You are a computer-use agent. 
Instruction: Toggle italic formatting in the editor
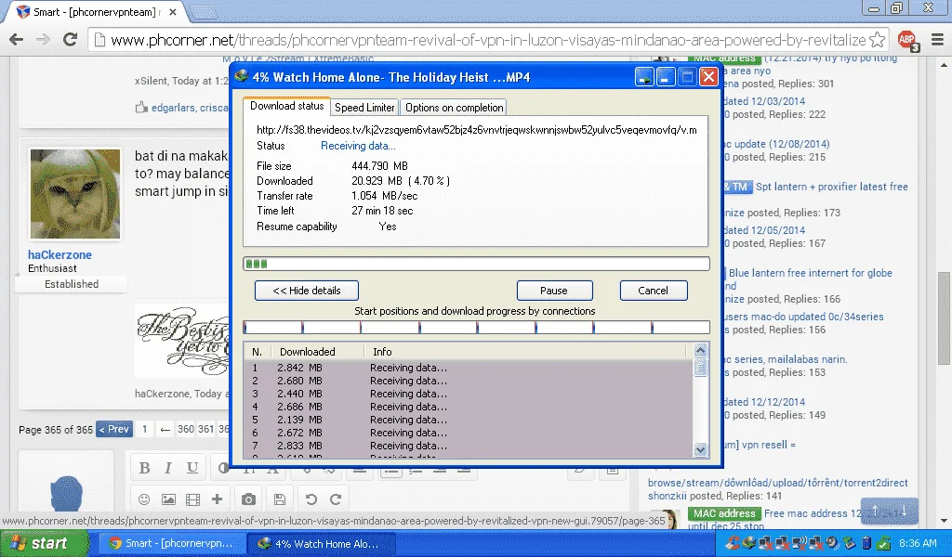point(167,468)
